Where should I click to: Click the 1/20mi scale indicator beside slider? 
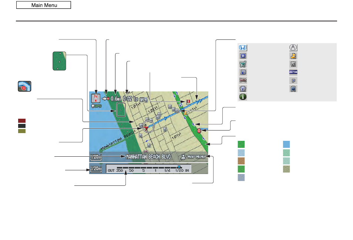96,169
